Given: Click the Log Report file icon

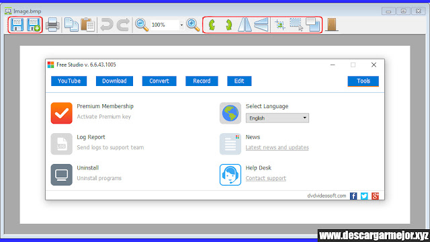Looking at the screenshot, I should coord(61,144).
